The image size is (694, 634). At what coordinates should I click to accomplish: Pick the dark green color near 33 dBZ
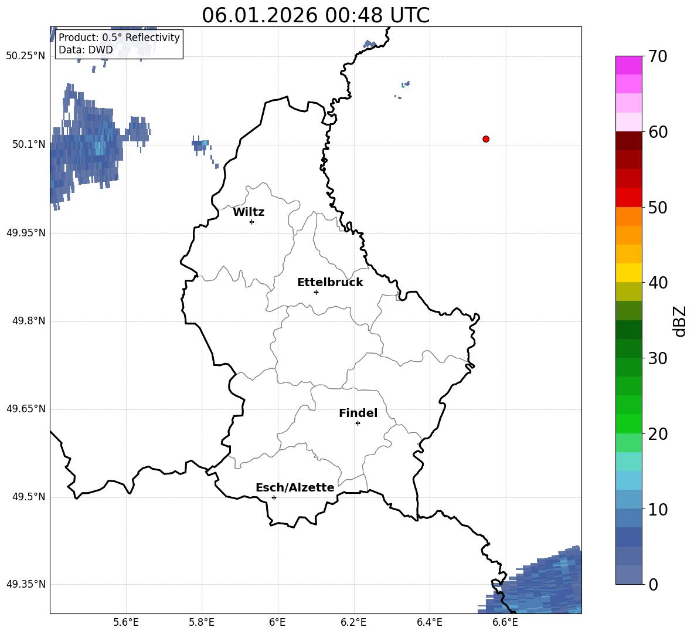click(628, 330)
